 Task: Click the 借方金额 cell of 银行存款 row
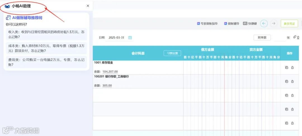[207, 81]
